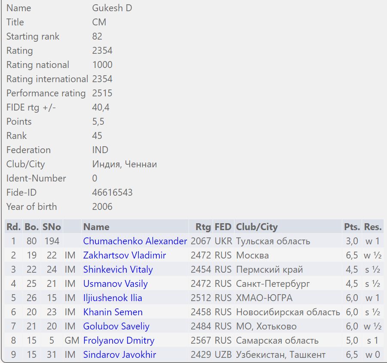Open Sindarov Javokhir's player page
The width and height of the screenshot is (387, 363).
point(119,354)
